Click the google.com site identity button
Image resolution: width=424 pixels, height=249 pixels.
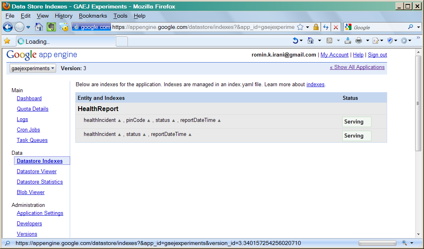pyautogui.click(x=92, y=27)
